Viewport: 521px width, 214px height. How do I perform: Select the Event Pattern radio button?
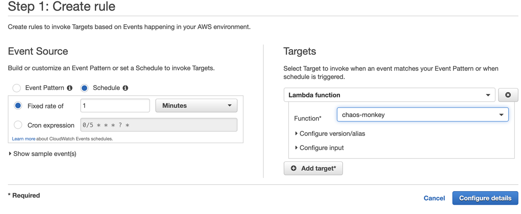point(16,88)
